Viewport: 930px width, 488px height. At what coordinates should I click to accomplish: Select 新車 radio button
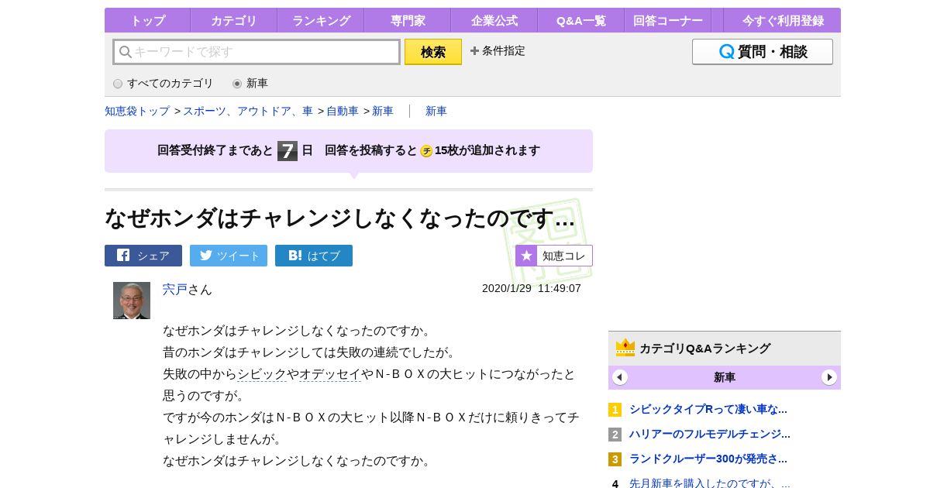(237, 84)
